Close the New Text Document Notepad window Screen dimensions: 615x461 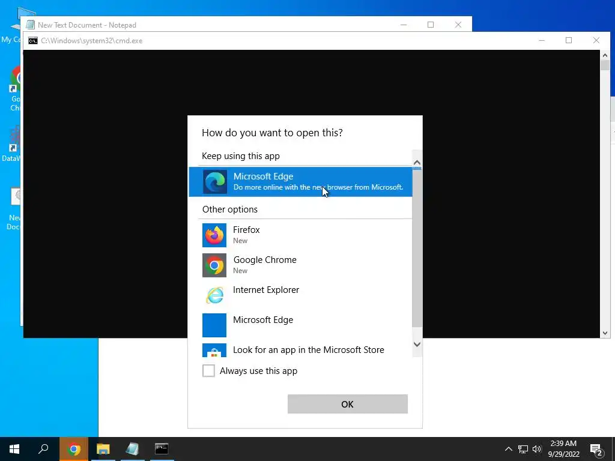[458, 25]
